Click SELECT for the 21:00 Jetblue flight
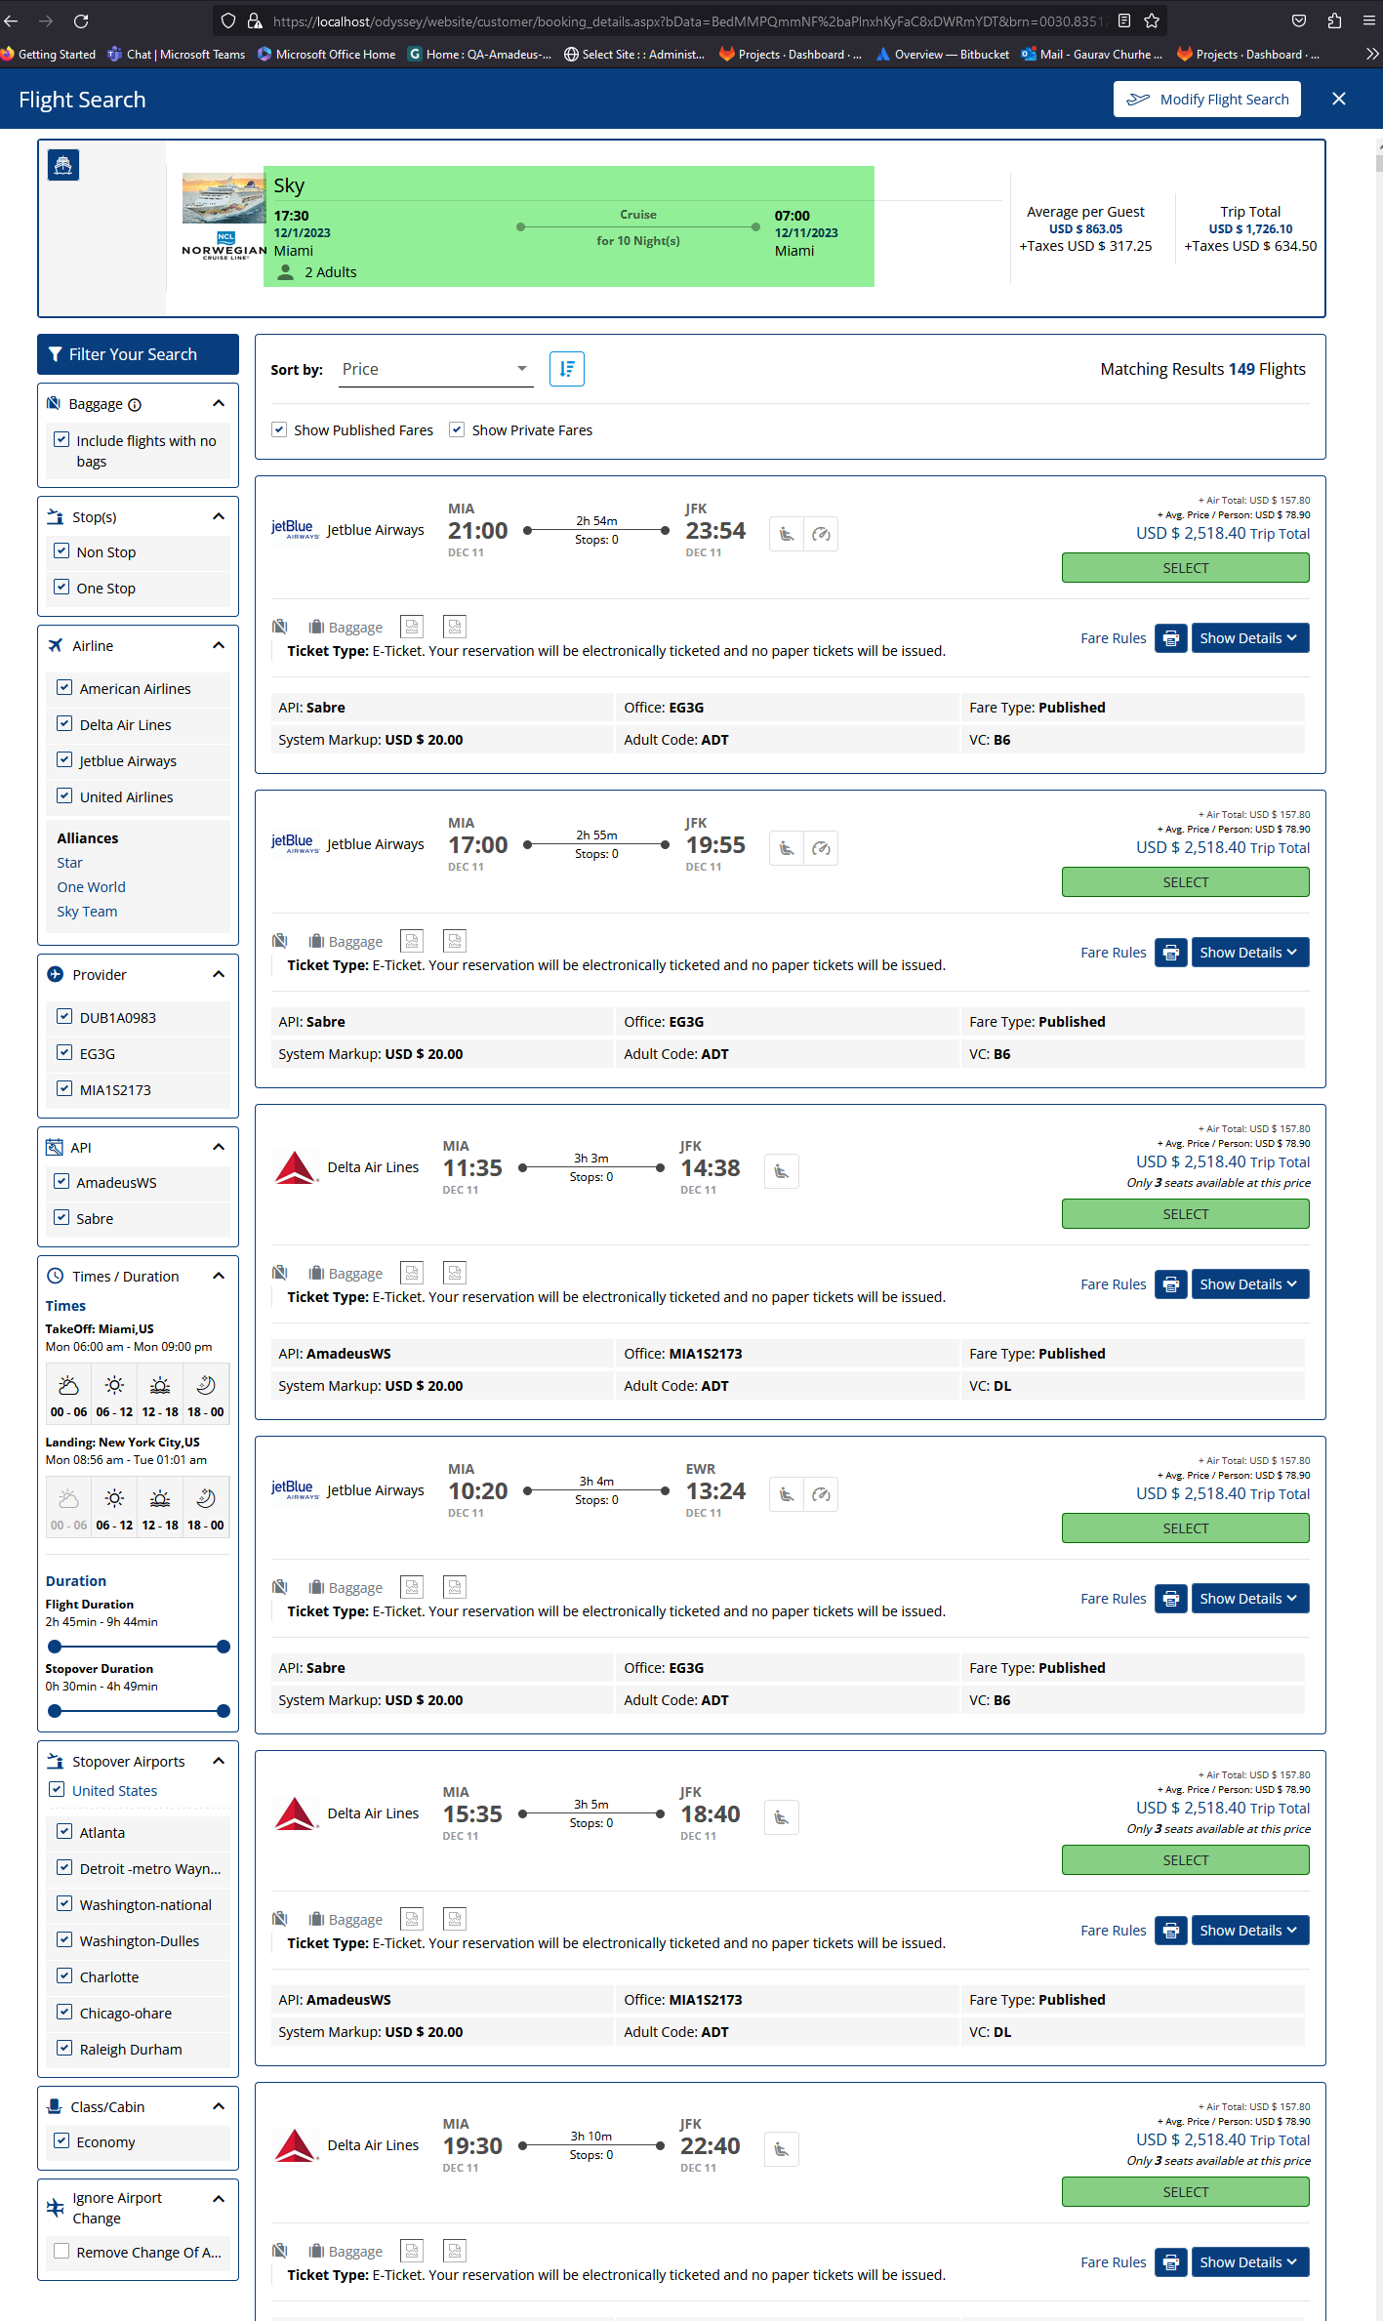The width and height of the screenshot is (1383, 2321). click(x=1185, y=568)
